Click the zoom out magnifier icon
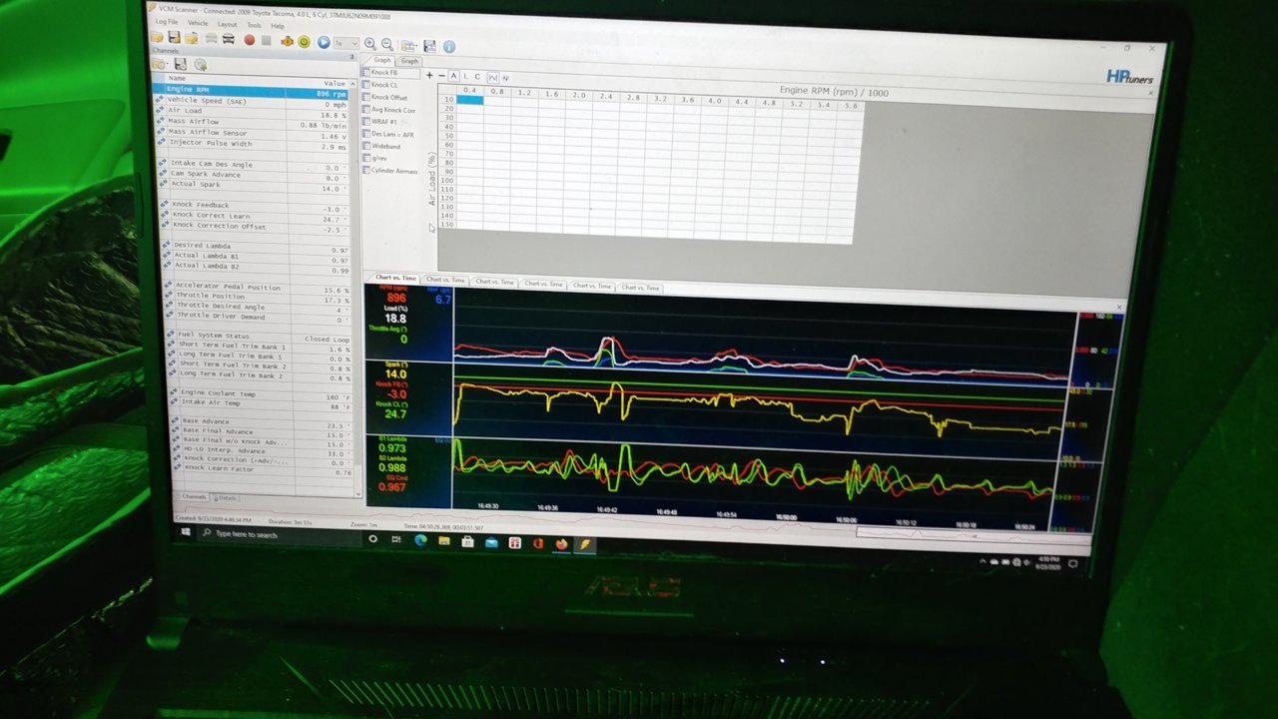 [x=386, y=44]
